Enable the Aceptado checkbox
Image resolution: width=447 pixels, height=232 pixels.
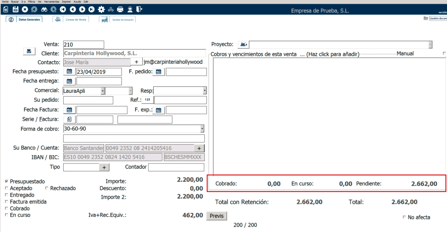6,188
